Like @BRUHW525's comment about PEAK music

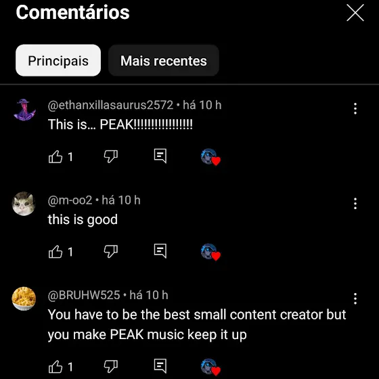[55, 367]
